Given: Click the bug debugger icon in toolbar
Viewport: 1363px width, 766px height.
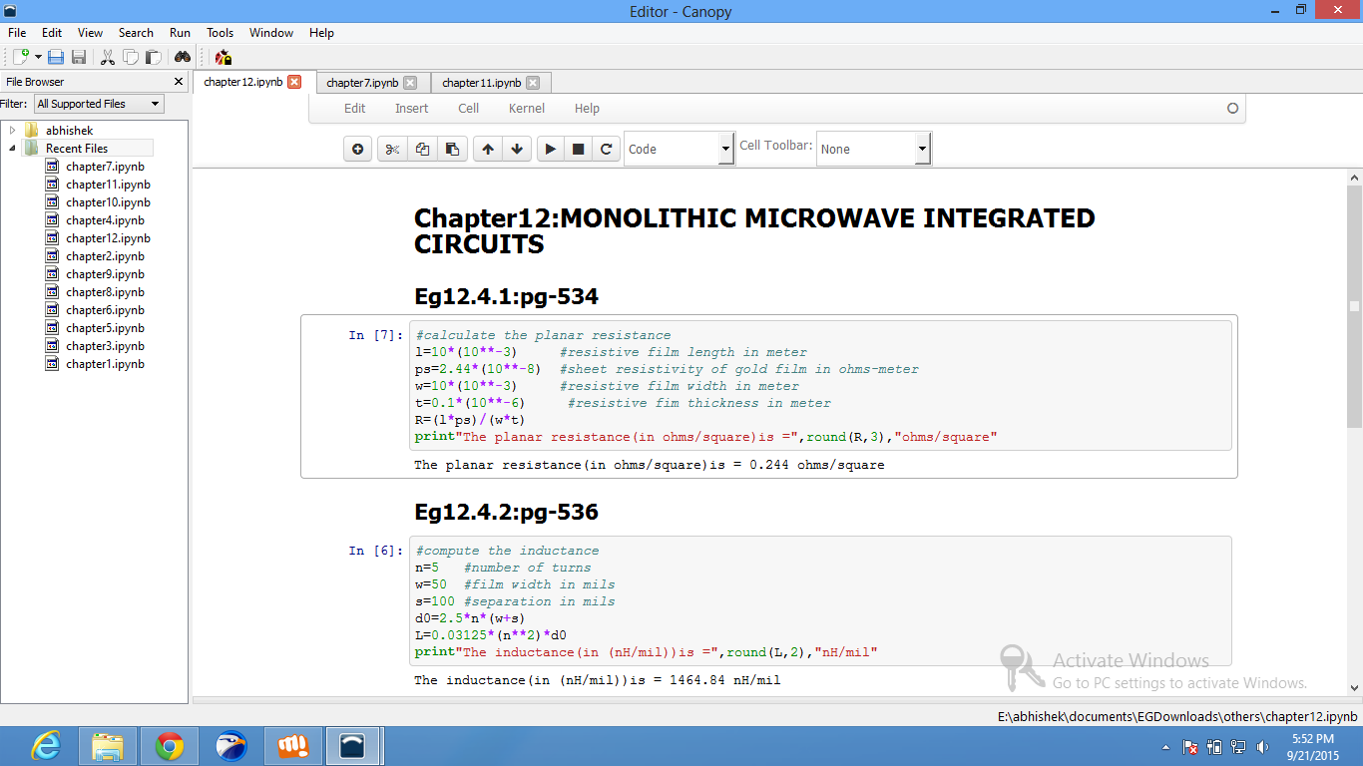Looking at the screenshot, I should tap(224, 58).
